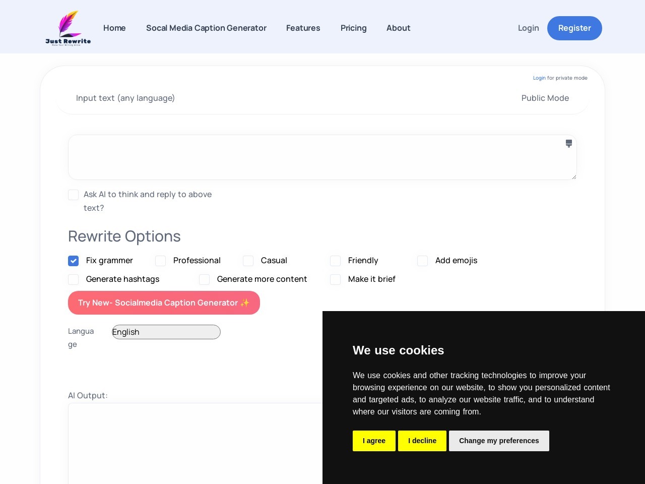The image size is (645, 484).
Task: Click the I decline cookies button
Action: 422,441
